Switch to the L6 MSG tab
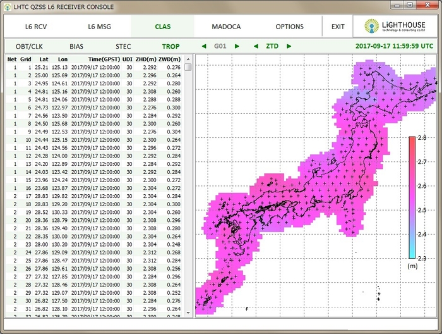This screenshot has width=442, height=334. coord(99,27)
